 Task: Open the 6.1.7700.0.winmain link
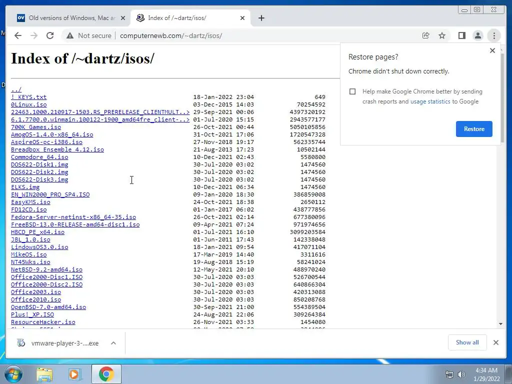(100, 119)
